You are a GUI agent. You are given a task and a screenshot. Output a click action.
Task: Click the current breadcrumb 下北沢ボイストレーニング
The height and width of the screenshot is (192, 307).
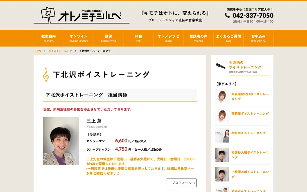point(95,51)
